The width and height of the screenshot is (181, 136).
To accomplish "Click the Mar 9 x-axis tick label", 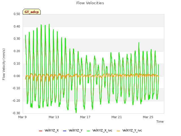I will pyautogui.click(x=22, y=117).
